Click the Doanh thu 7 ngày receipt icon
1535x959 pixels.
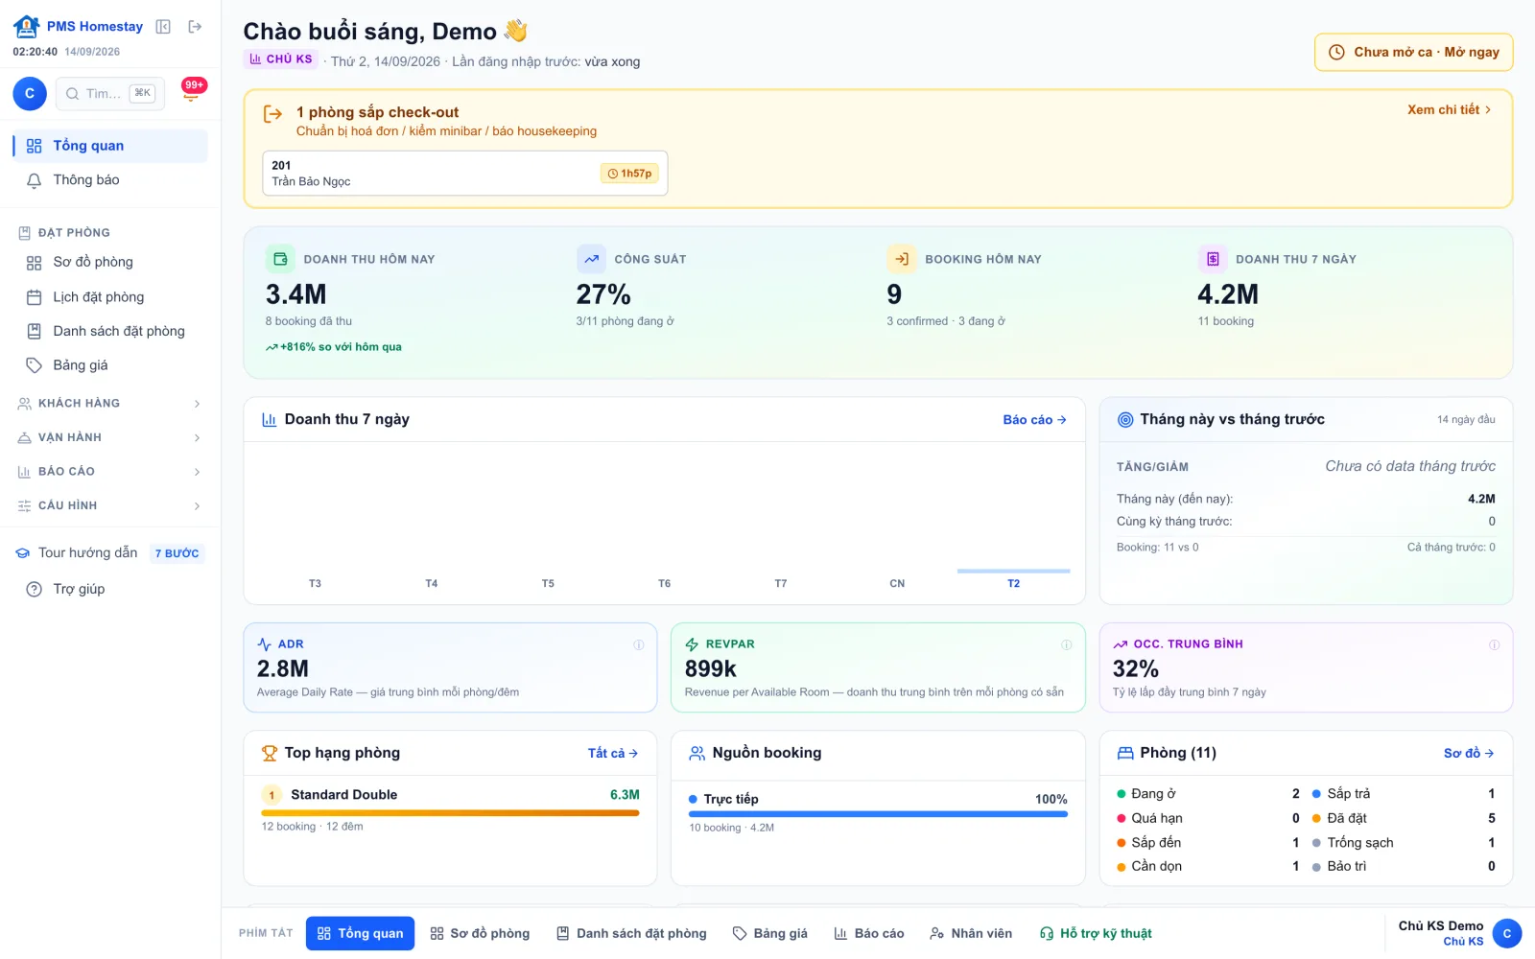pos(1213,259)
